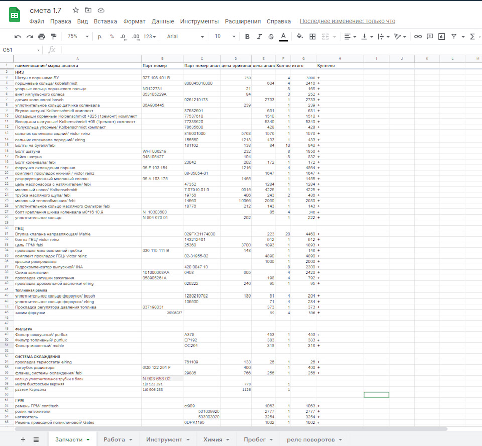482x446 pixels.
Task: Insert a link
Action: tap(418, 36)
